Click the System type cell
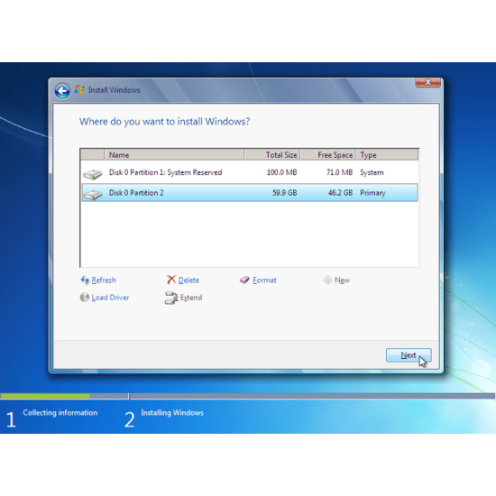Screen dimensions: 496x496 (372, 172)
